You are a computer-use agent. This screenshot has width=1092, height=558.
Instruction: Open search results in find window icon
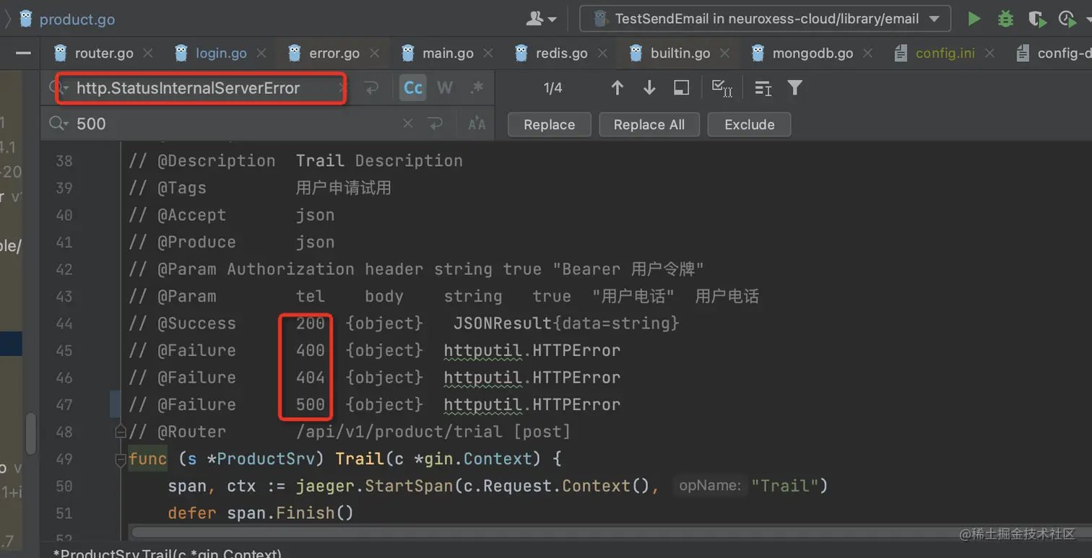coord(681,88)
